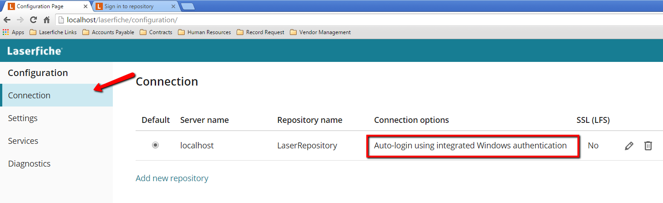Open the Human Resources bookmark folder
The height and width of the screenshot is (203, 663).
click(205, 32)
